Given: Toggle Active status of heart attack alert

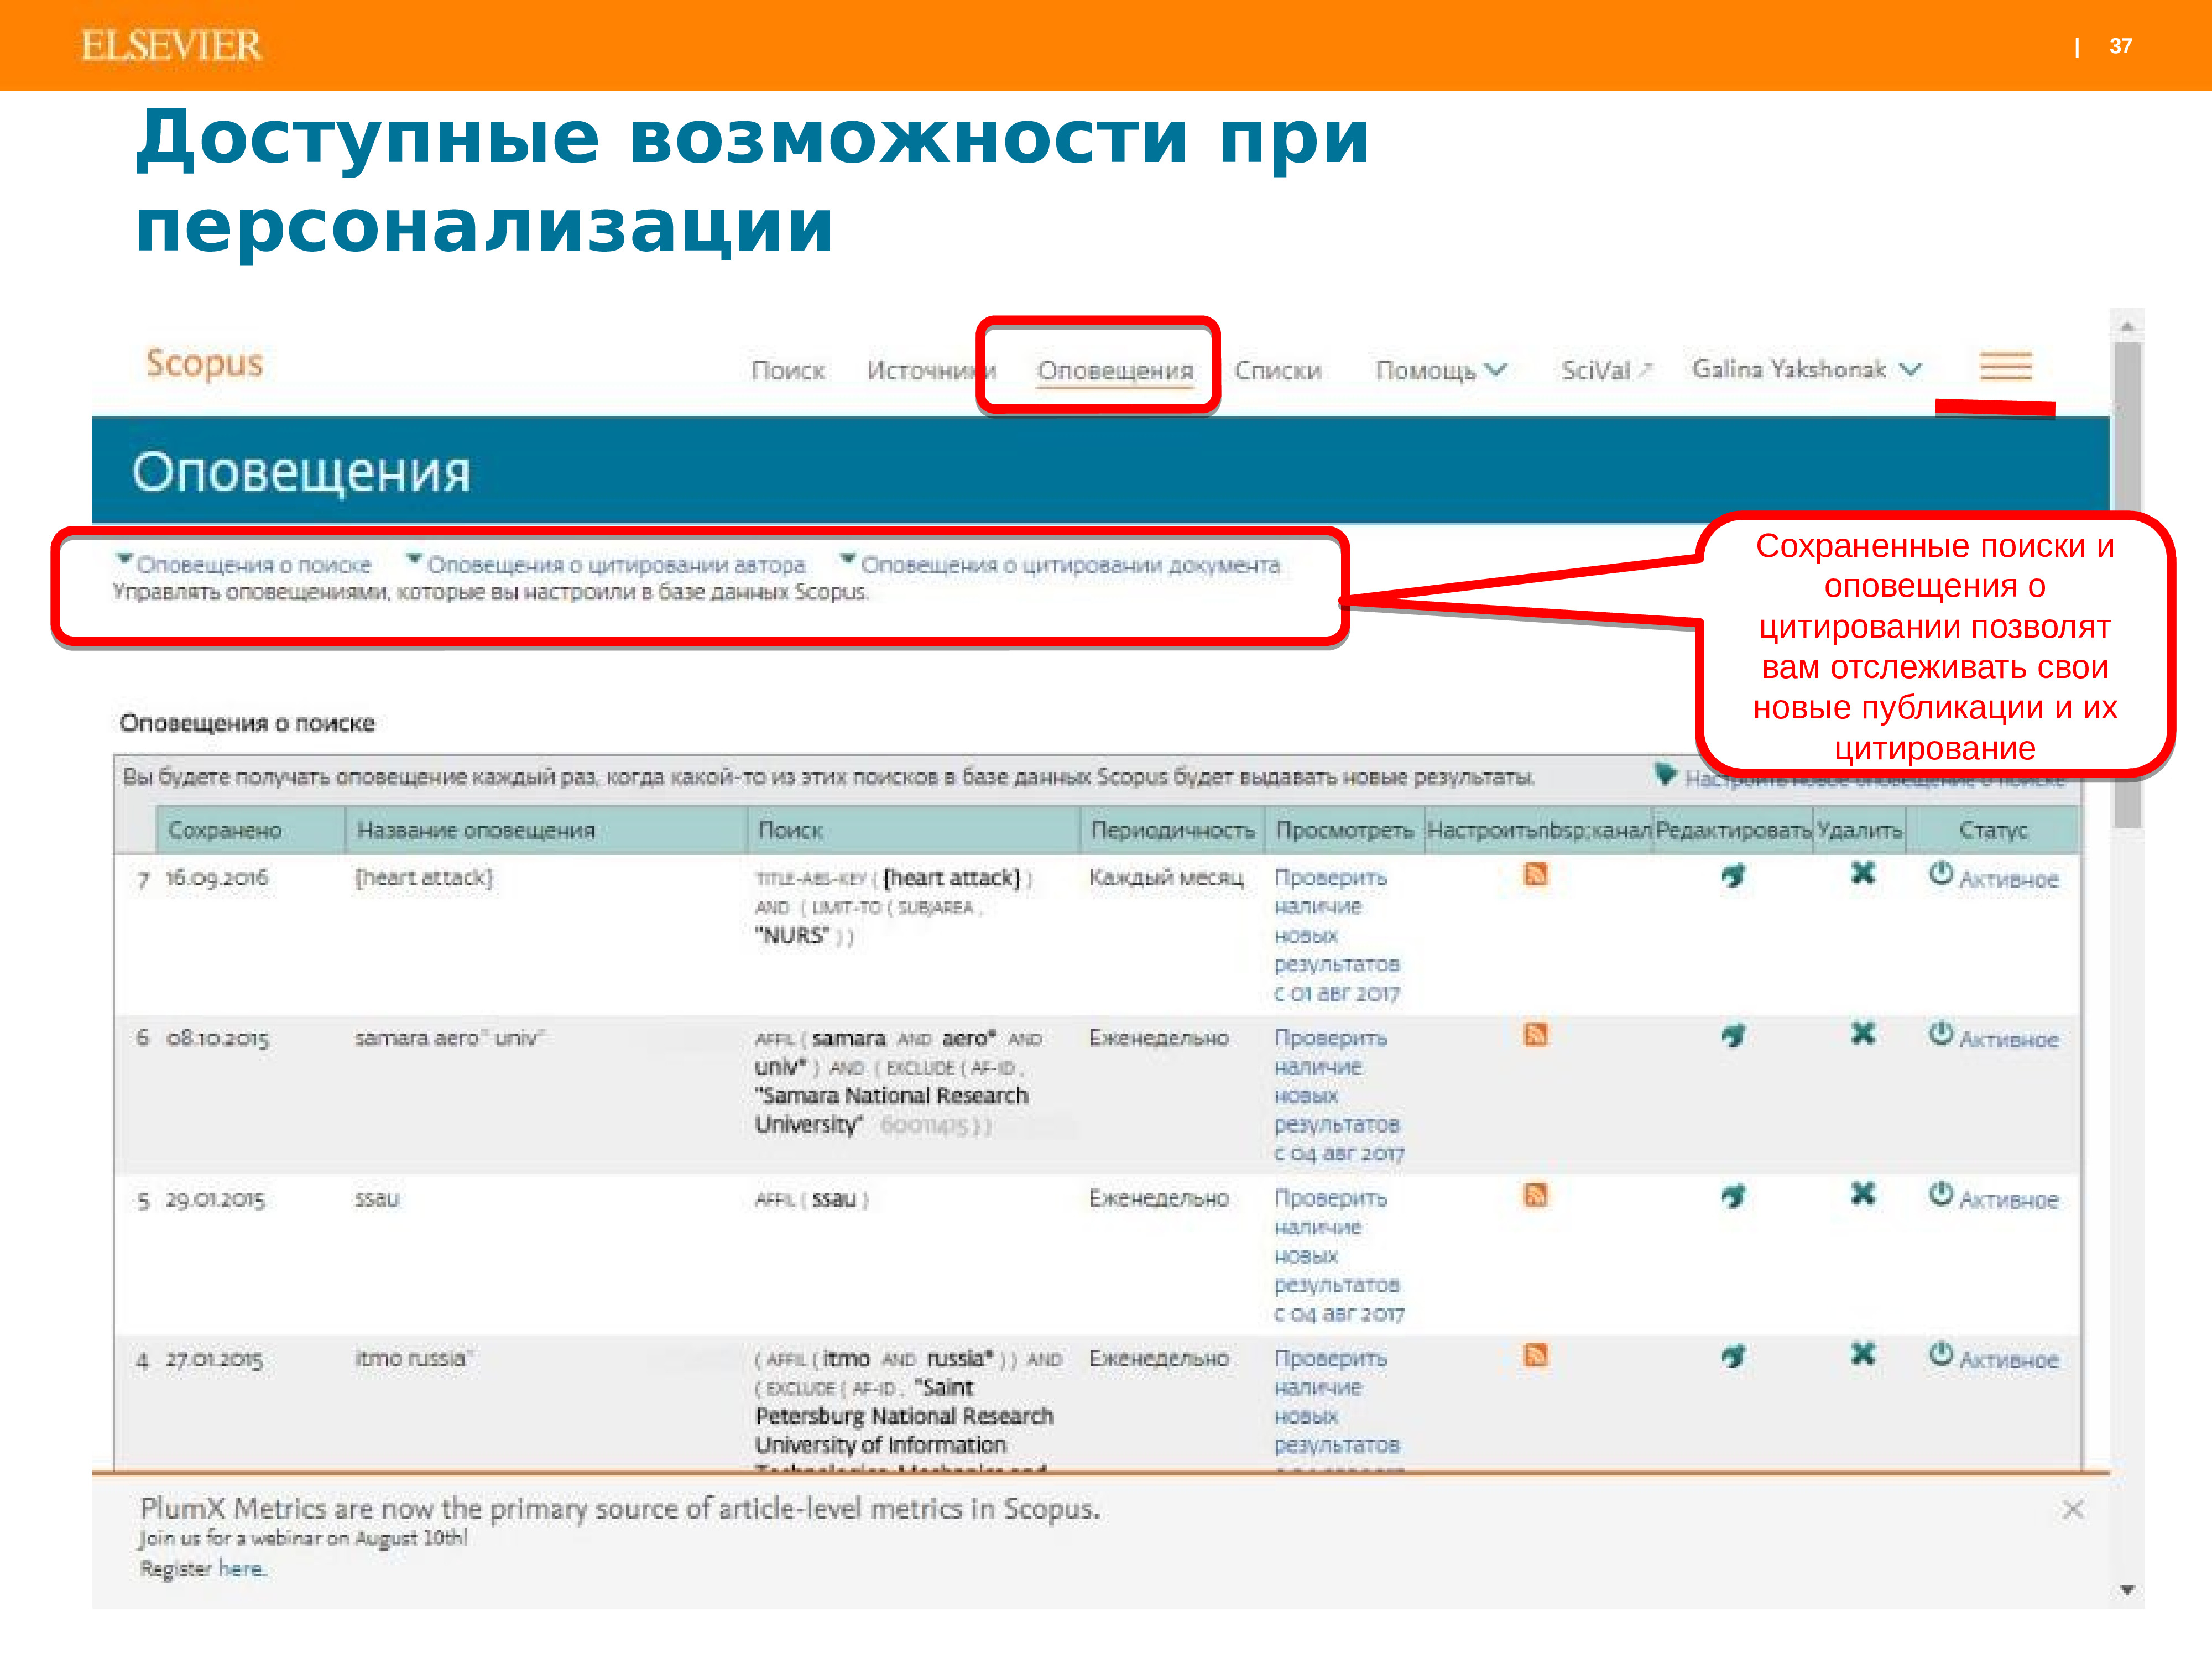Looking at the screenshot, I should pos(1993,878).
